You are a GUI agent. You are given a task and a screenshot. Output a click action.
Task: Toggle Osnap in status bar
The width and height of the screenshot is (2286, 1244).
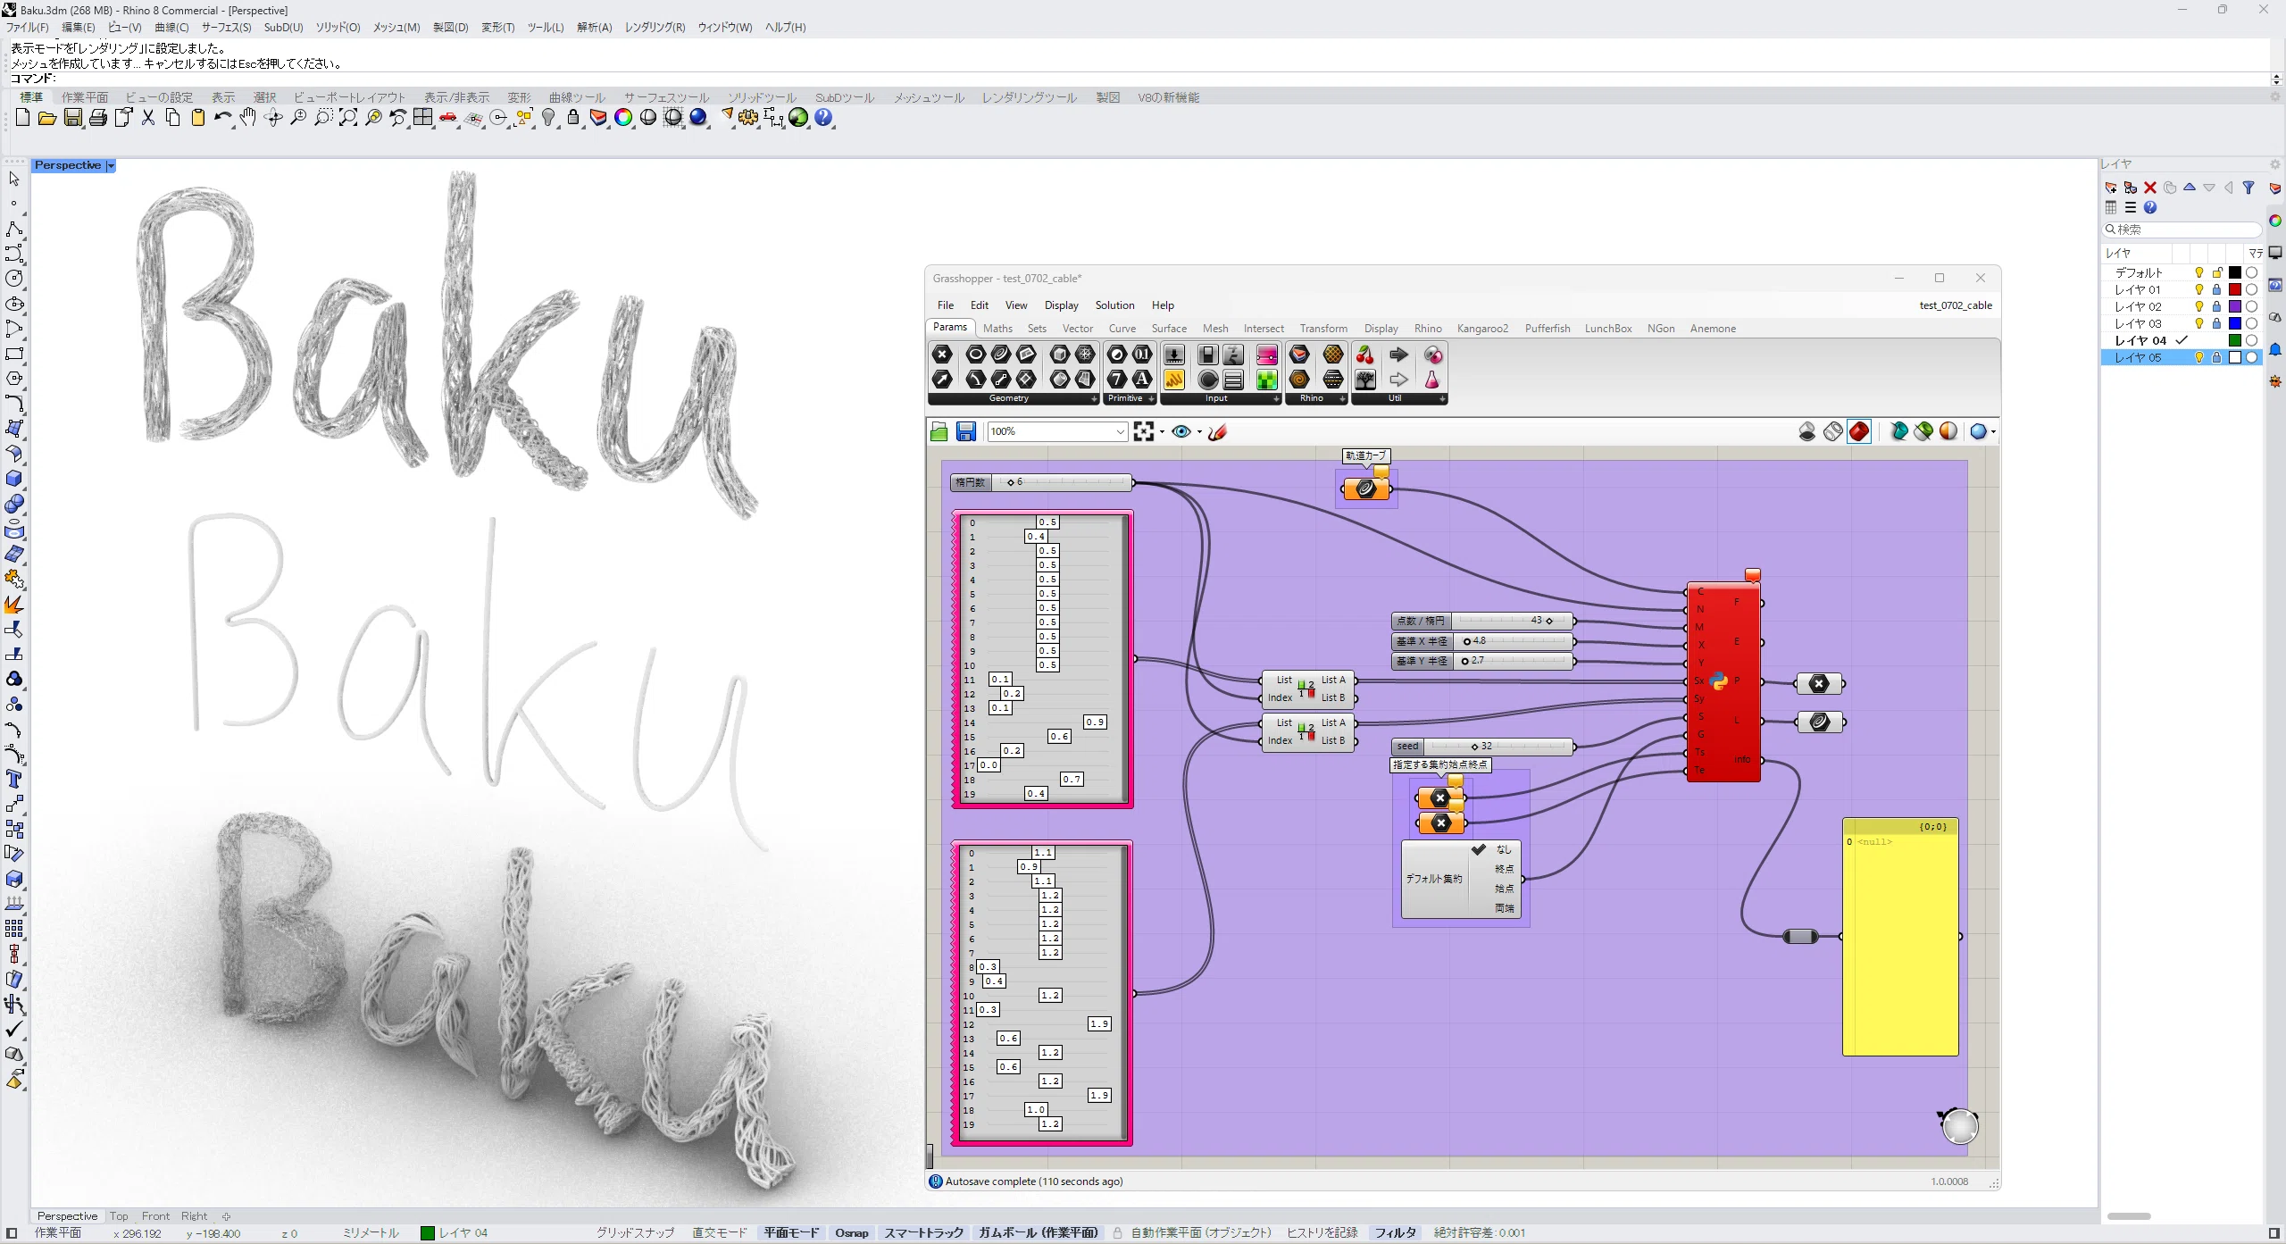pos(851,1232)
